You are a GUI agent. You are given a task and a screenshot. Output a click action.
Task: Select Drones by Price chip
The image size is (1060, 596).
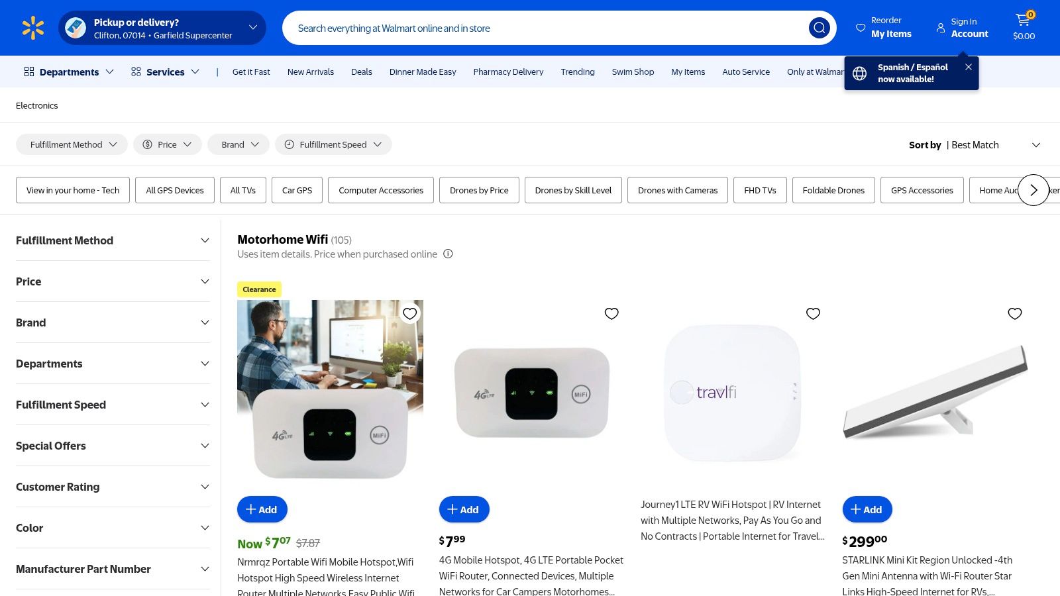(479, 190)
